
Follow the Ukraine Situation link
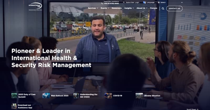coord(152,96)
